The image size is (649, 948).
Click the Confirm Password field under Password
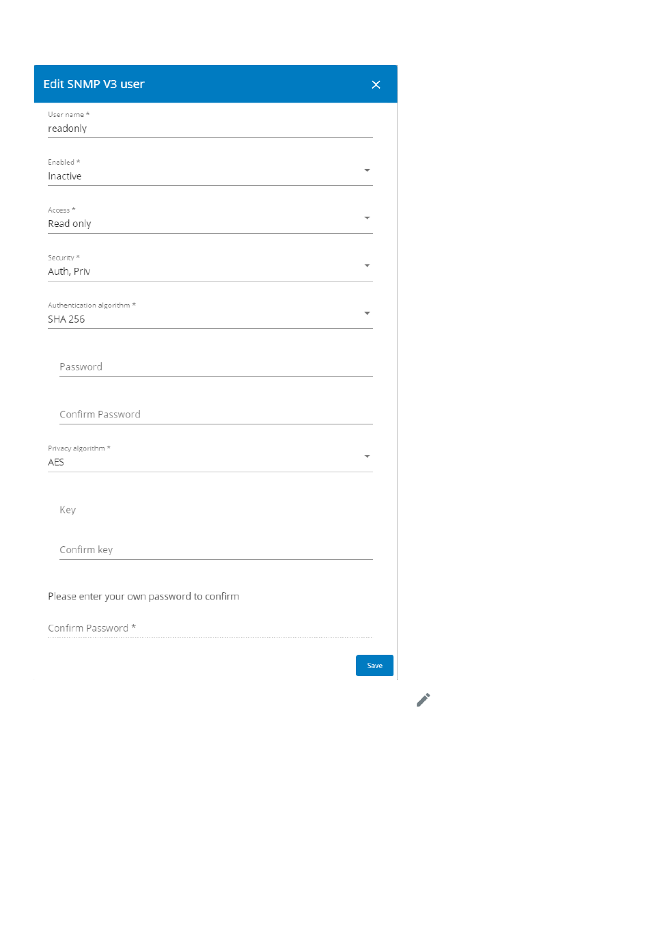[x=216, y=415]
